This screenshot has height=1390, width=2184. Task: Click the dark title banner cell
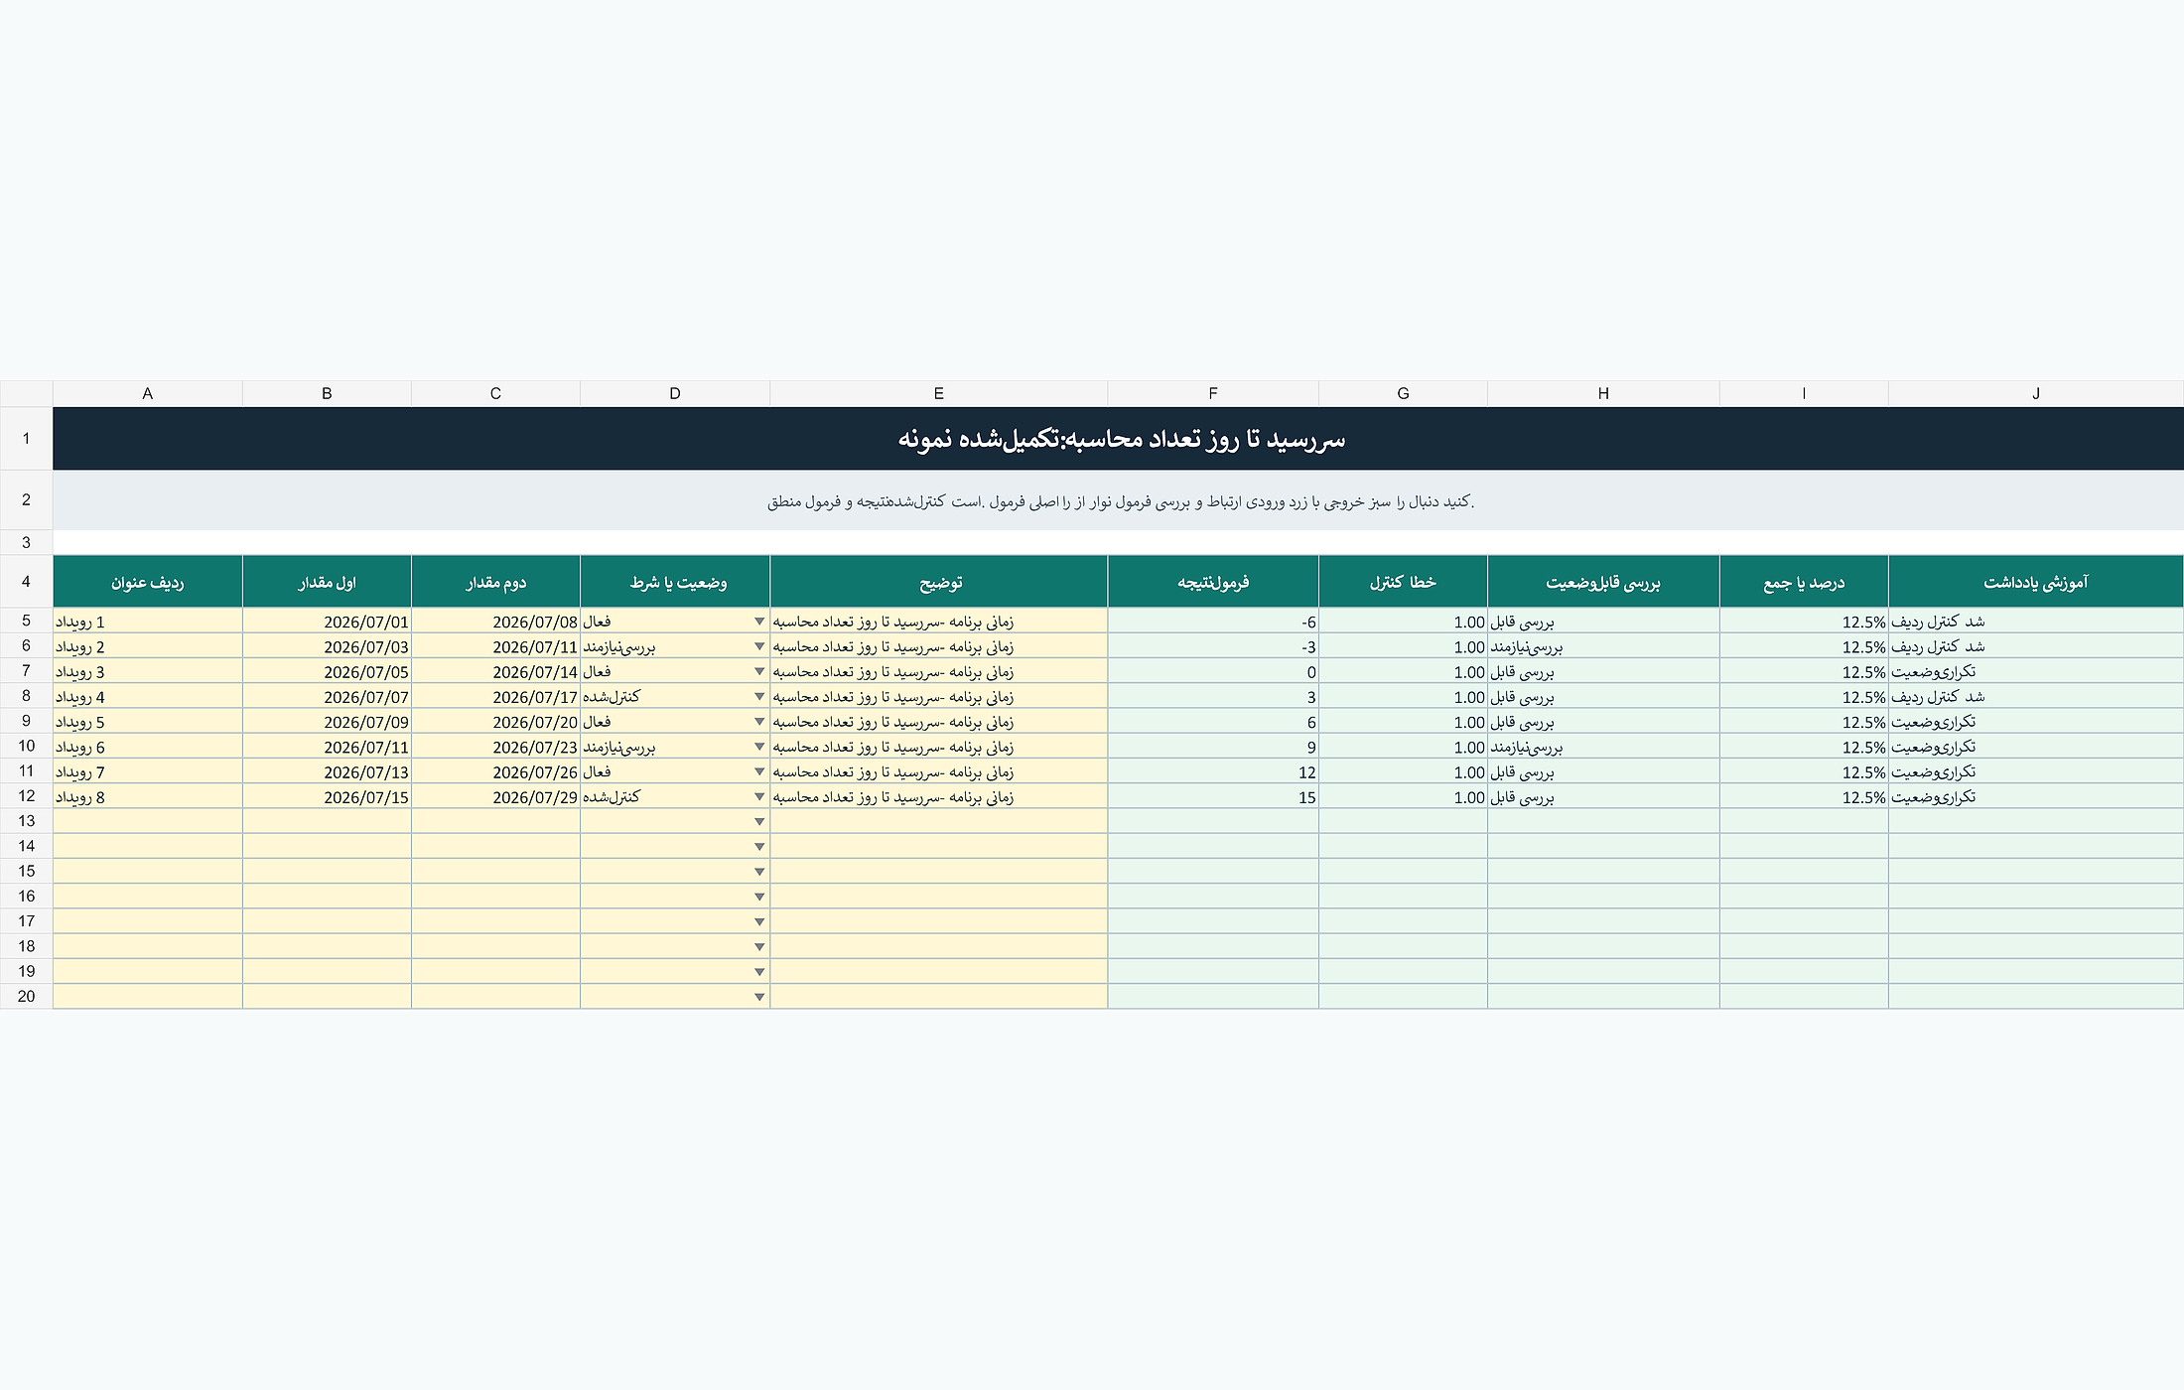click(x=1119, y=438)
